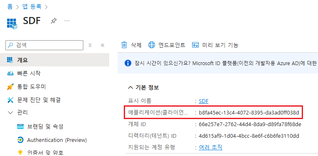Click the directory tenant ID value 4d615af9
This screenshot has height=156, width=318.
pos(249,136)
